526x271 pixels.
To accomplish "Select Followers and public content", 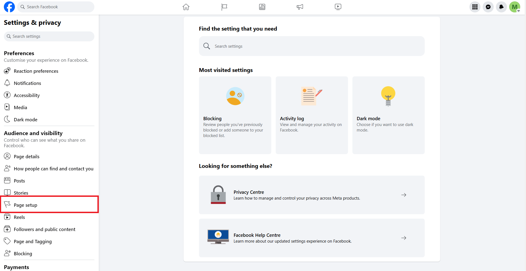I will click(44, 229).
